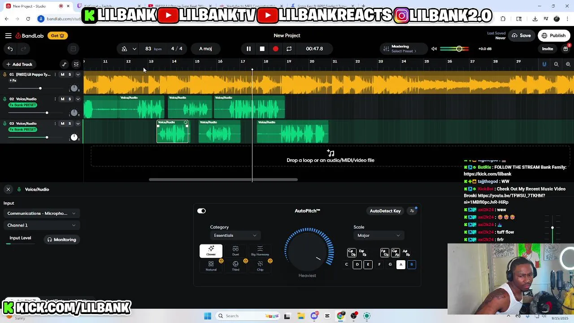Solo track 03 Voice/Audio
The height and width of the screenshot is (323, 574).
coord(70,123)
